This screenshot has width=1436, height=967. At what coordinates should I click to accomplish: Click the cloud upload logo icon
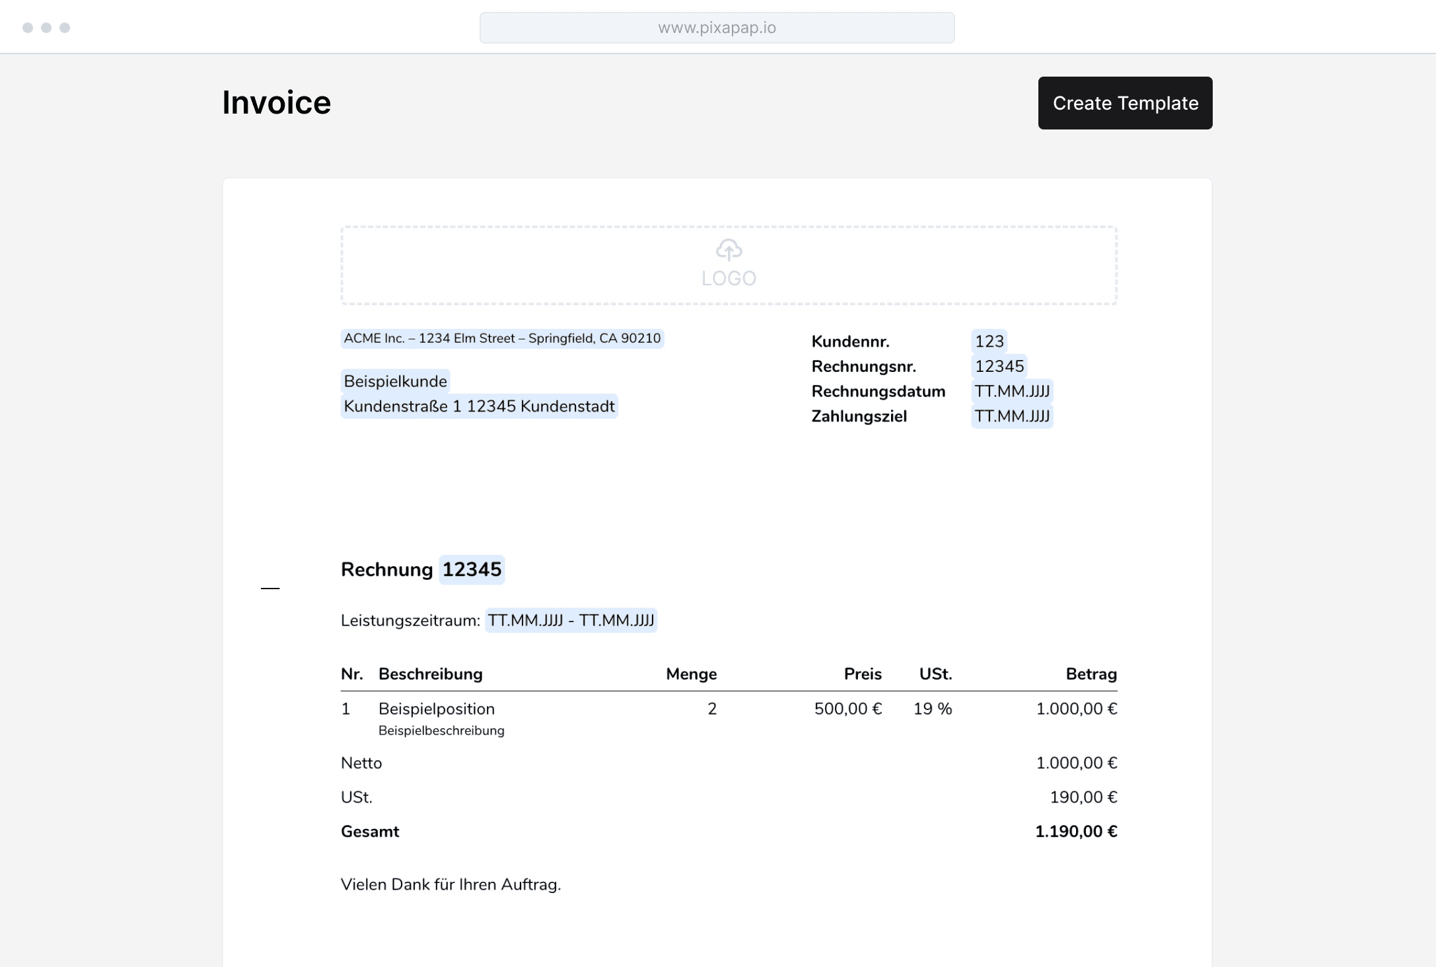[x=729, y=250]
